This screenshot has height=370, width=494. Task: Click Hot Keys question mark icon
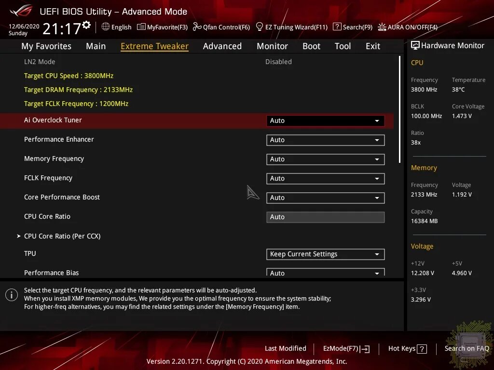pyautogui.click(x=422, y=349)
